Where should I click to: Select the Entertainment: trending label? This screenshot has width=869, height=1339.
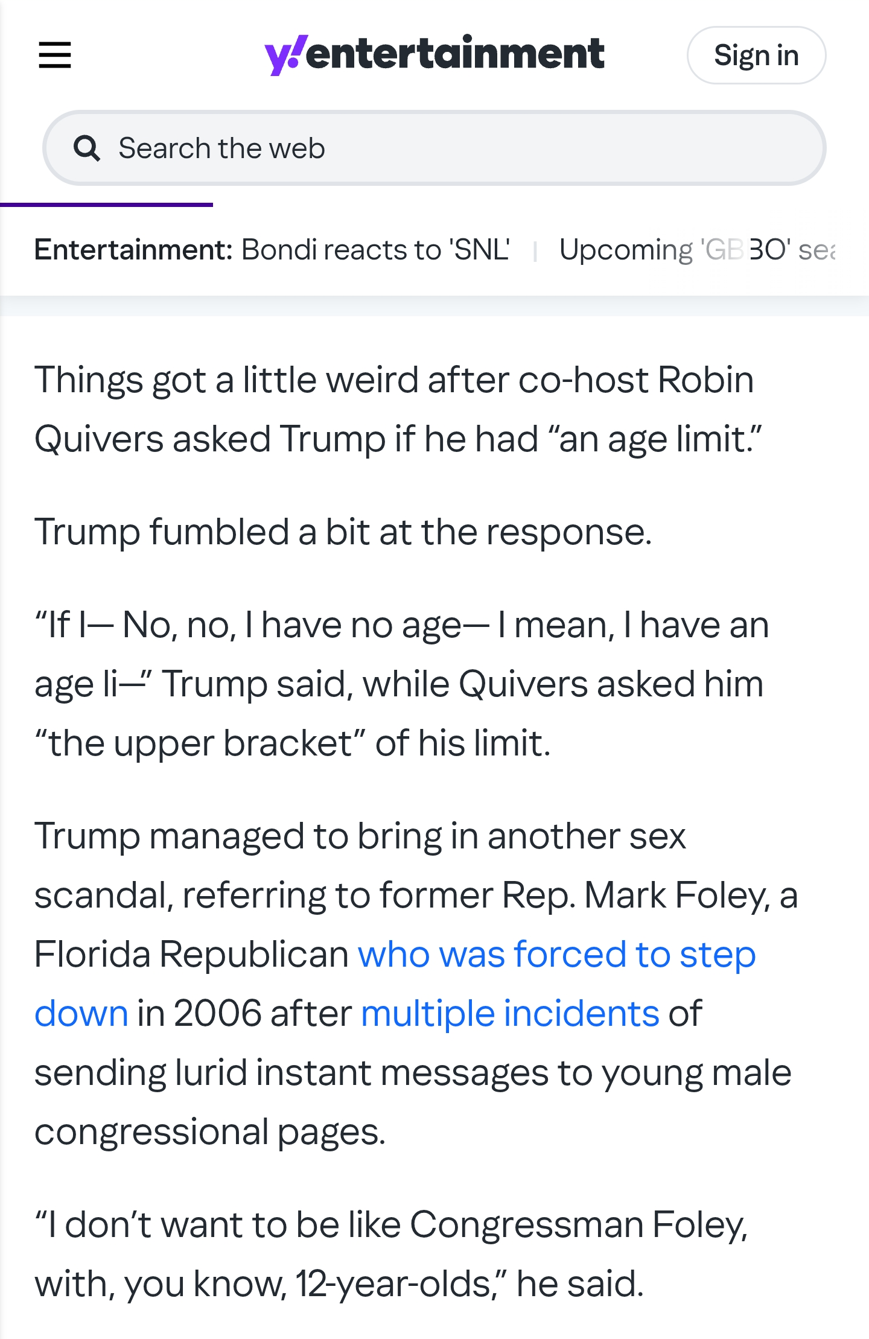click(x=133, y=250)
